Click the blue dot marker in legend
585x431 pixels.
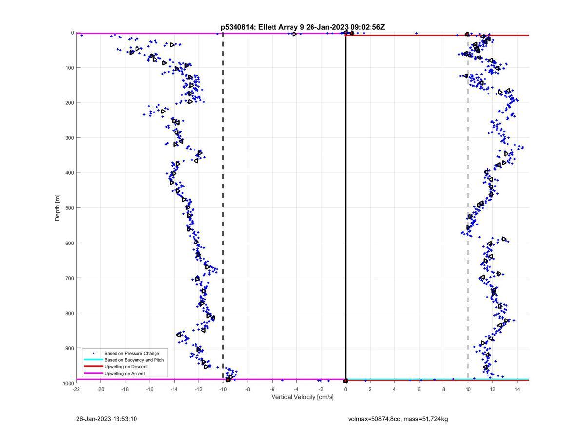(93, 353)
